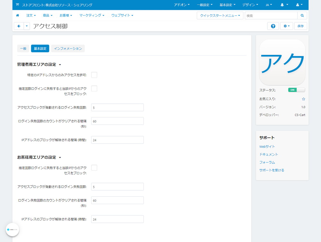Open the お客様 menu
Image resolution: width=321 pixels, height=242 pixels.
pyautogui.click(x=66, y=15)
